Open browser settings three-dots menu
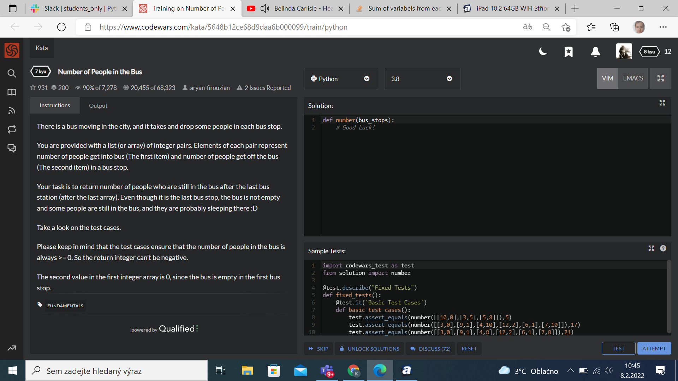Viewport: 678px width, 381px height. tap(663, 27)
